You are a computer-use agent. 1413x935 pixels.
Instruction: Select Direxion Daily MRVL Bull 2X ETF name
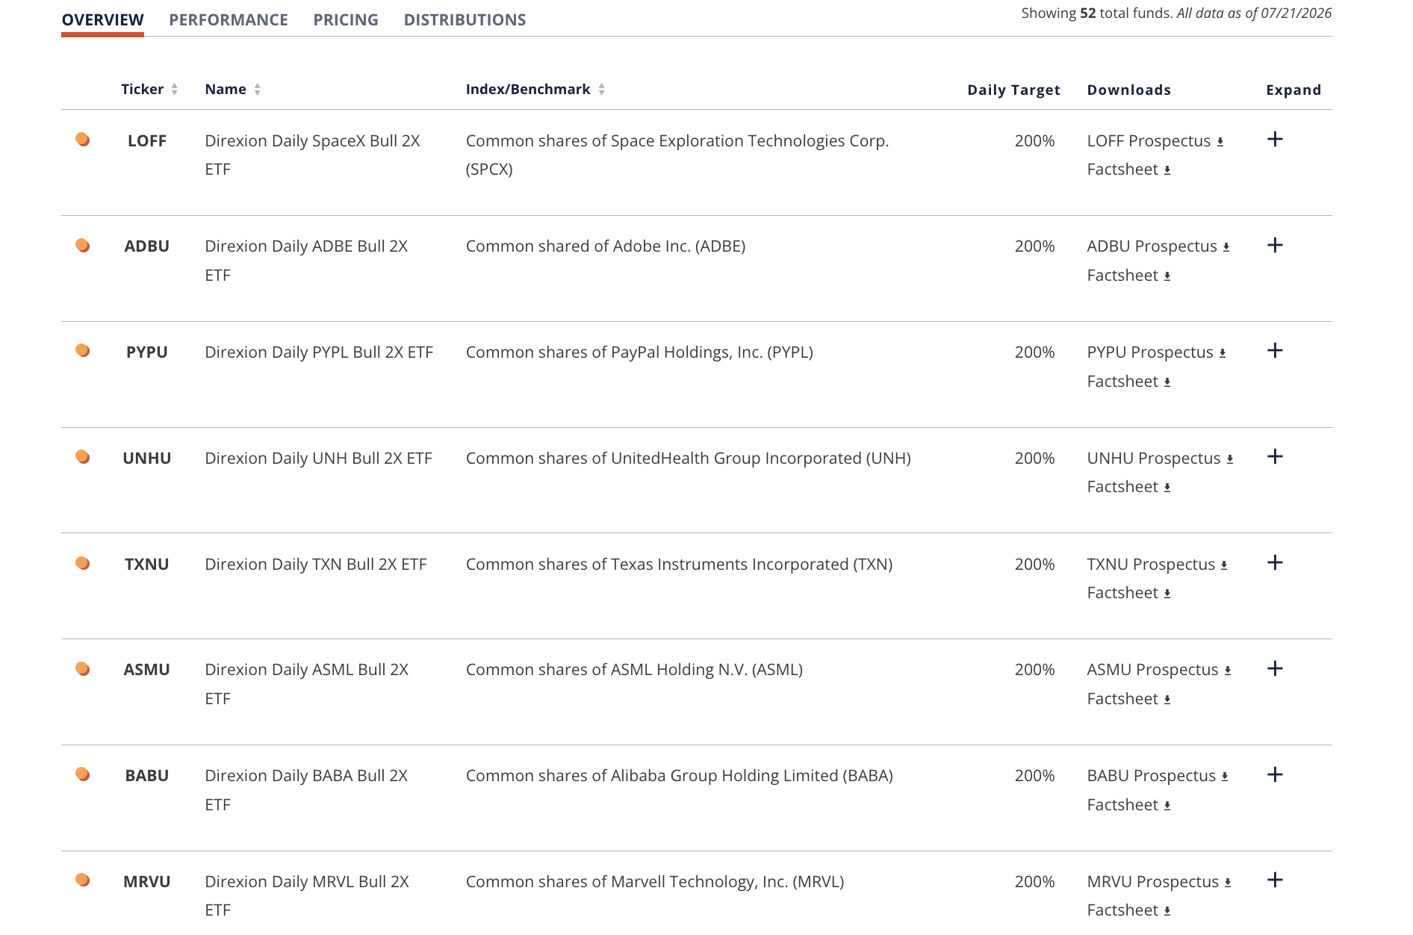307,896
